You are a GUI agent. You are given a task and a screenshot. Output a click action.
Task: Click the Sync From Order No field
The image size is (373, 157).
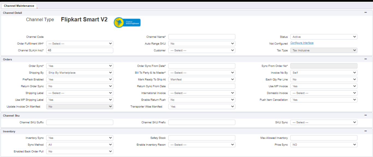click(x=324, y=66)
